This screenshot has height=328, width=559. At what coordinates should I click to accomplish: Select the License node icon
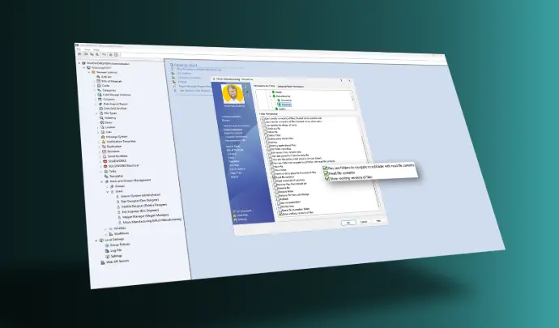102,127
